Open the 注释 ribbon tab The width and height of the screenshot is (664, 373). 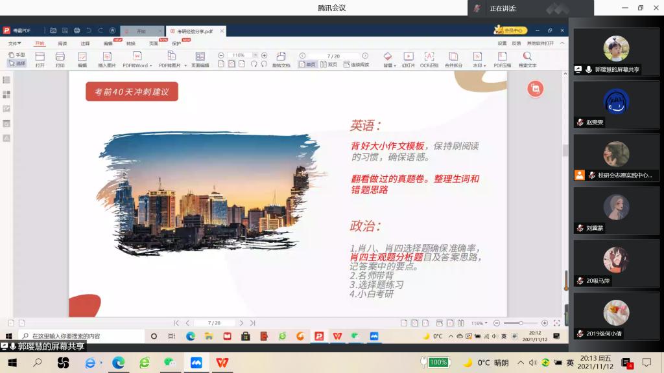pos(85,43)
